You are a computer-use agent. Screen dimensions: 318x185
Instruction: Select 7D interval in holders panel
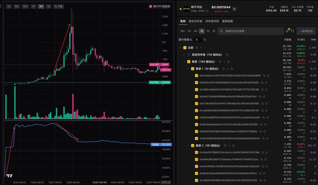[208, 31]
